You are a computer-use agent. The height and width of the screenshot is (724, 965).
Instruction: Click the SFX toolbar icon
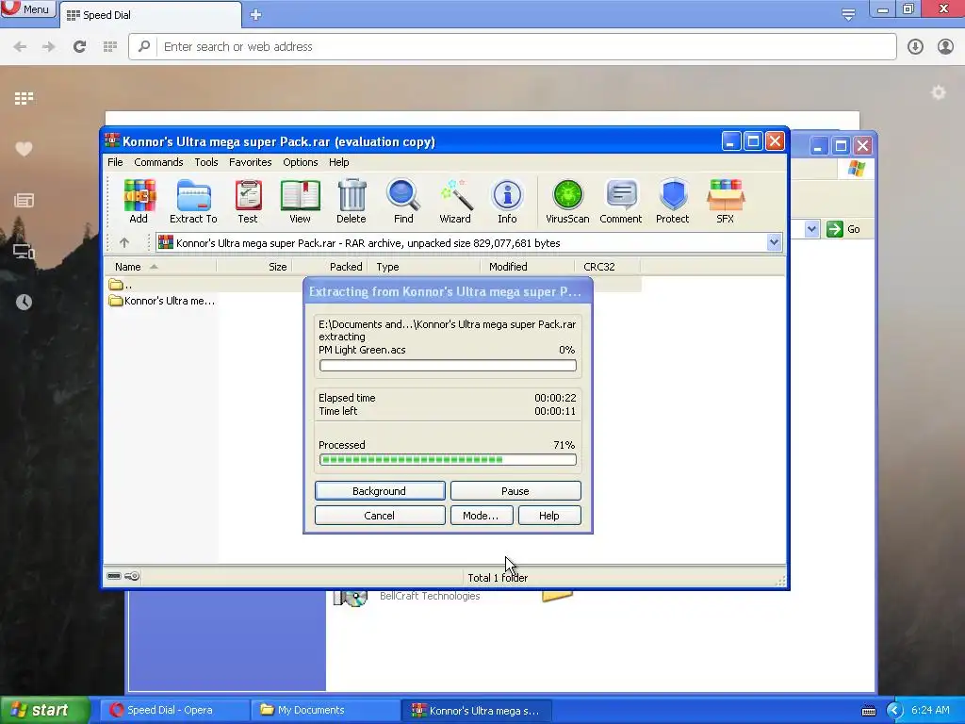pos(725,202)
